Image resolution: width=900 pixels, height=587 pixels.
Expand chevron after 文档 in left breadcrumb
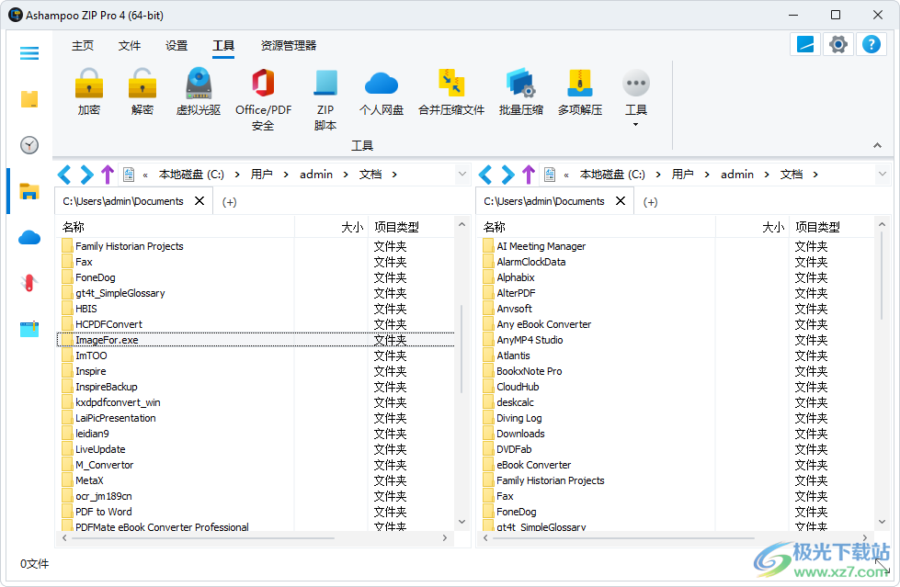[394, 175]
